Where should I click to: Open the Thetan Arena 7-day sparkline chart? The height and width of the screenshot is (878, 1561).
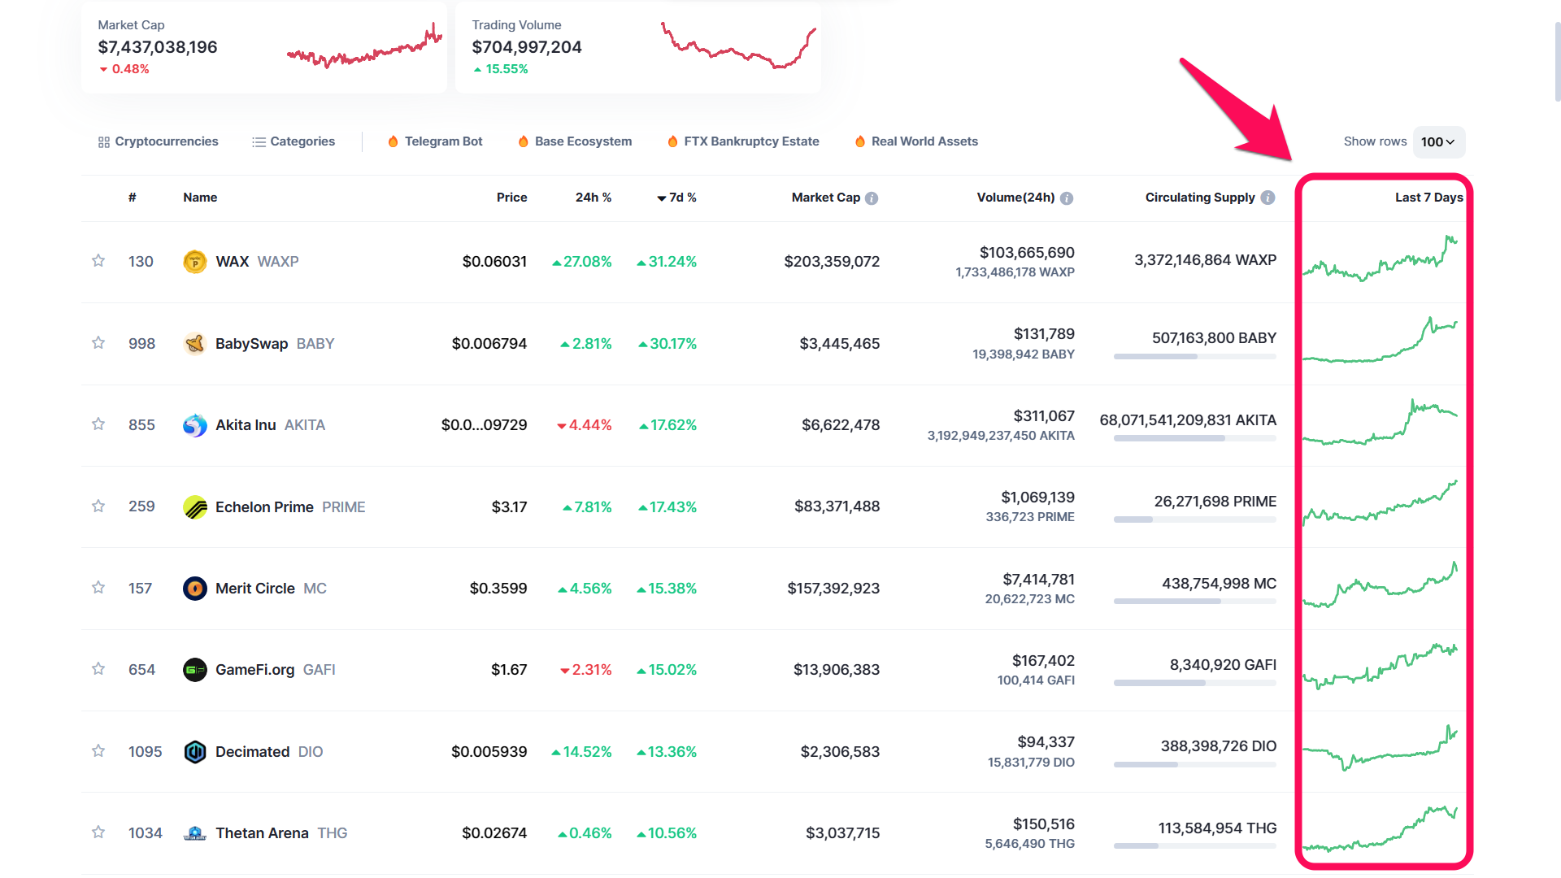[1380, 829]
